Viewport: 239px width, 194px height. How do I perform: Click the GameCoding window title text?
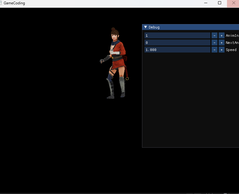[14, 3]
